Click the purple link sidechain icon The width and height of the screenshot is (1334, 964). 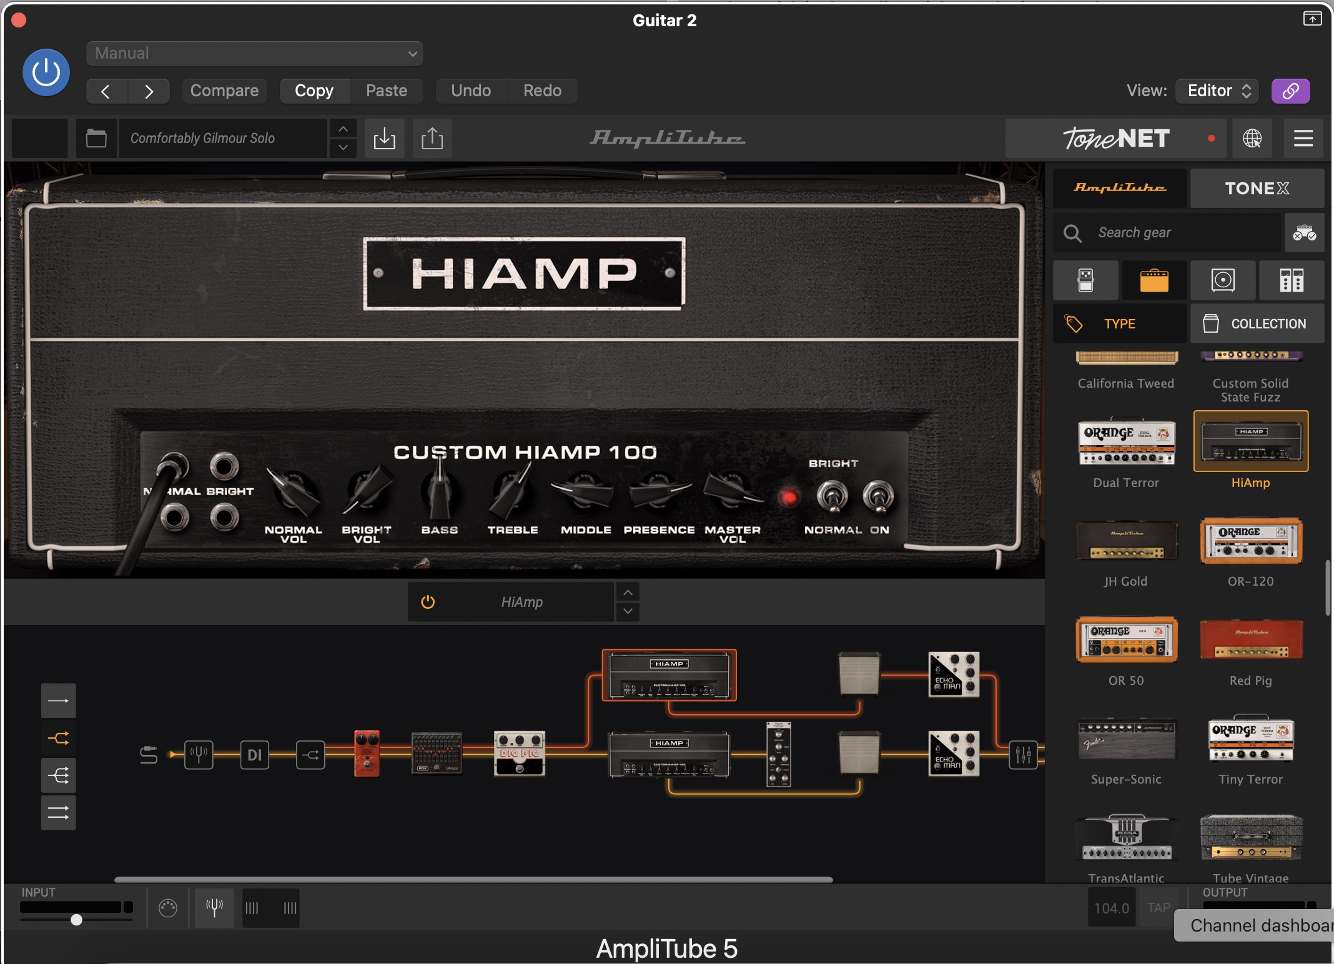[x=1290, y=91]
